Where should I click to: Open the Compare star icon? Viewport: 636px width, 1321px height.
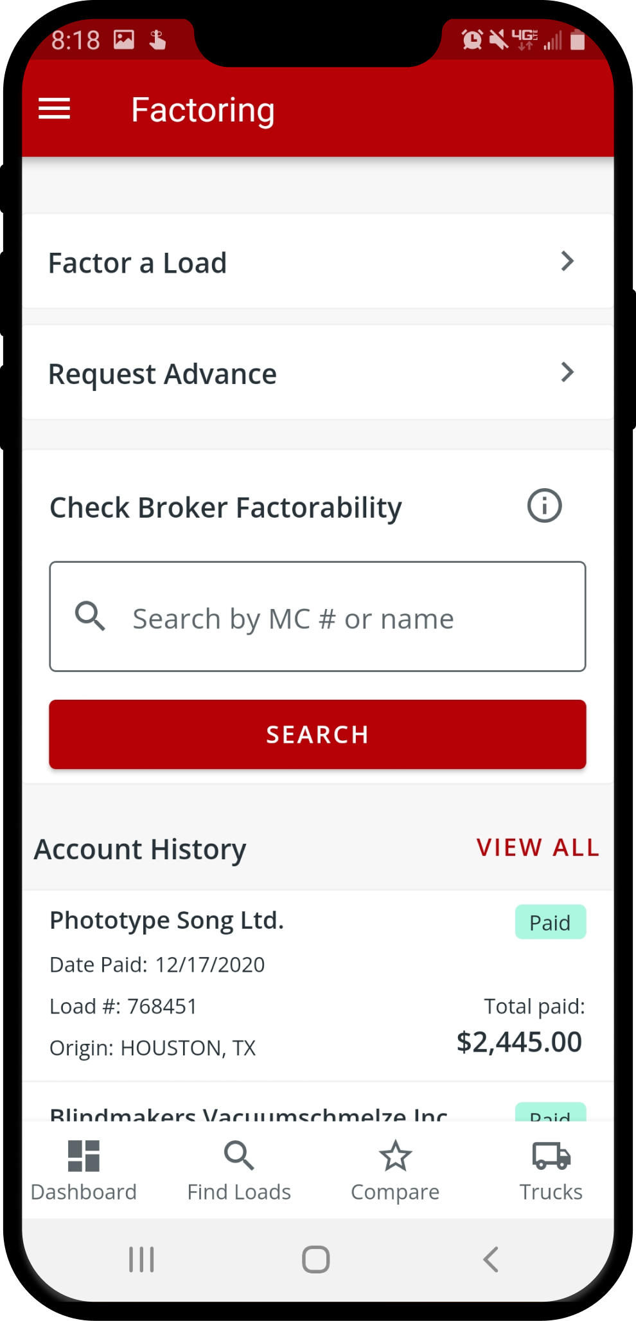point(395,1156)
